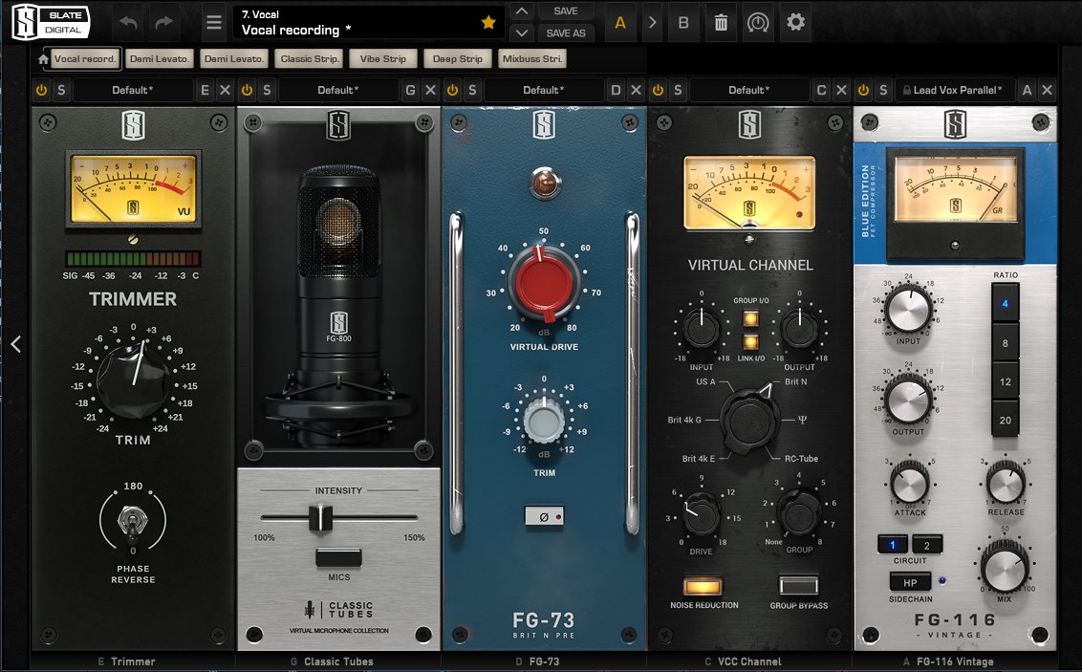Mark the preset with the star icon
Screen dimensions: 1082x672
pos(488,23)
